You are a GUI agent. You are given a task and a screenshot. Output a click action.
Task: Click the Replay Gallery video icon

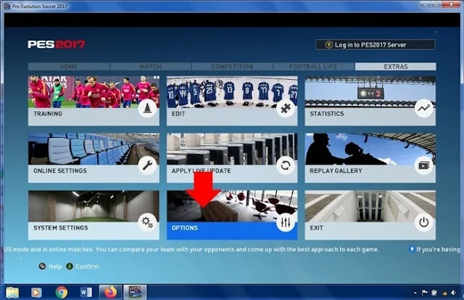coord(423,166)
